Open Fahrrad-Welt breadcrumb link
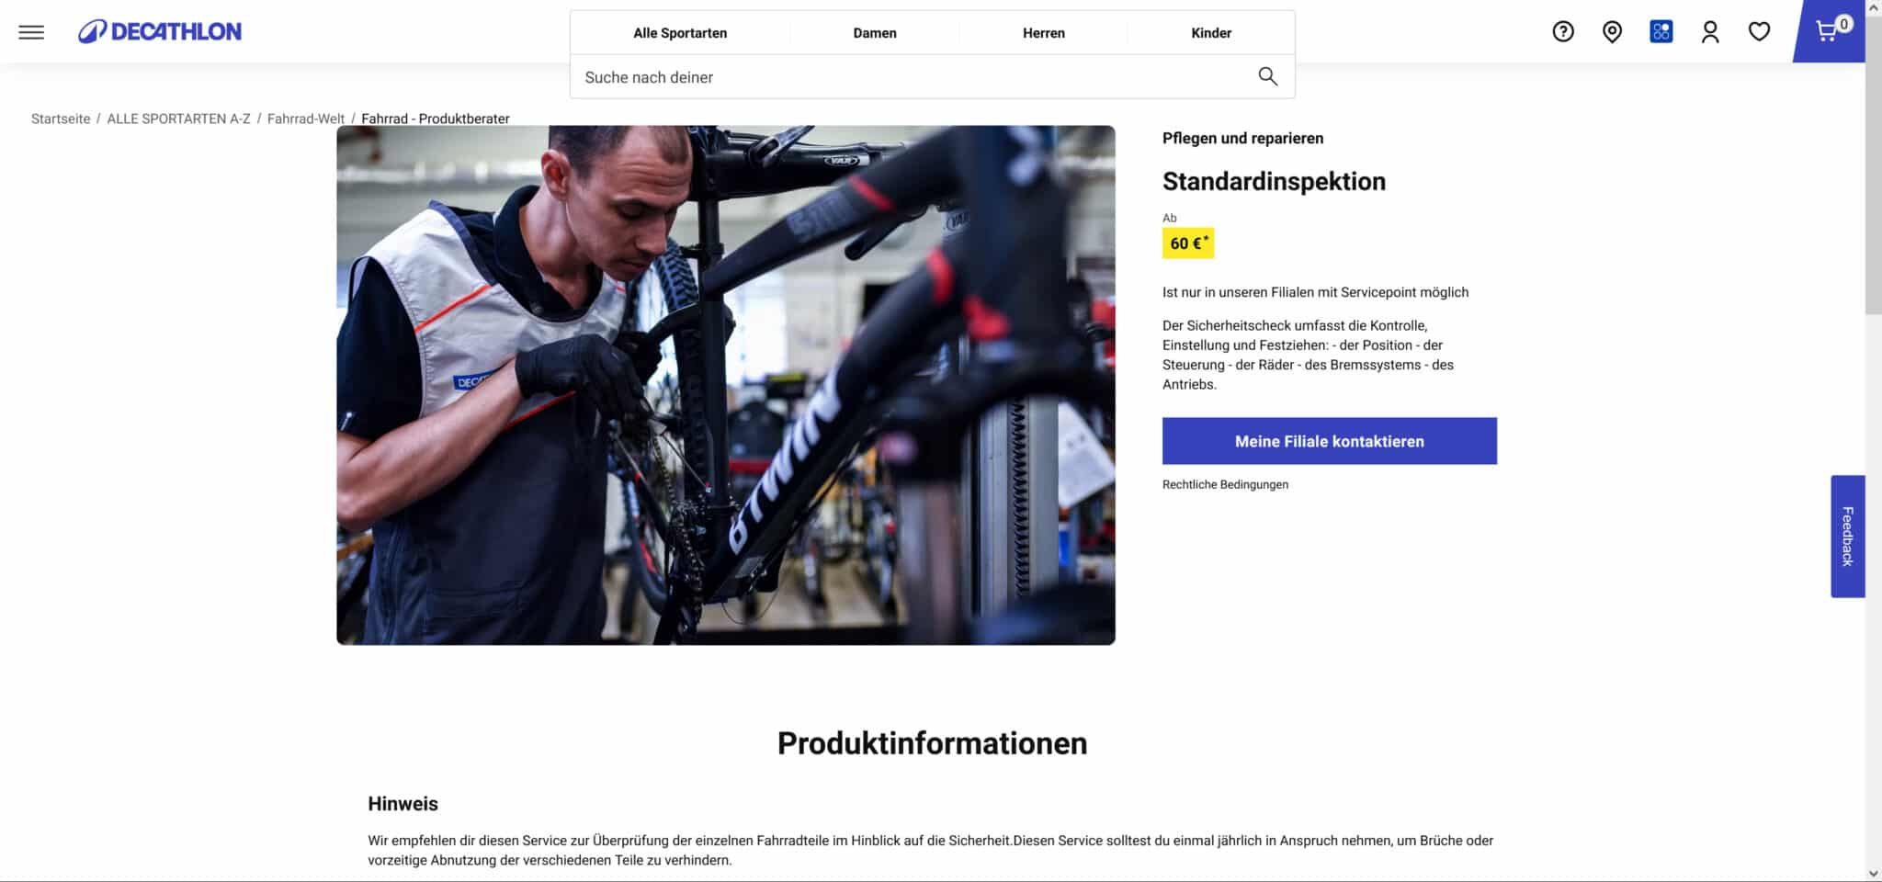This screenshot has height=882, width=1882. coord(306,119)
